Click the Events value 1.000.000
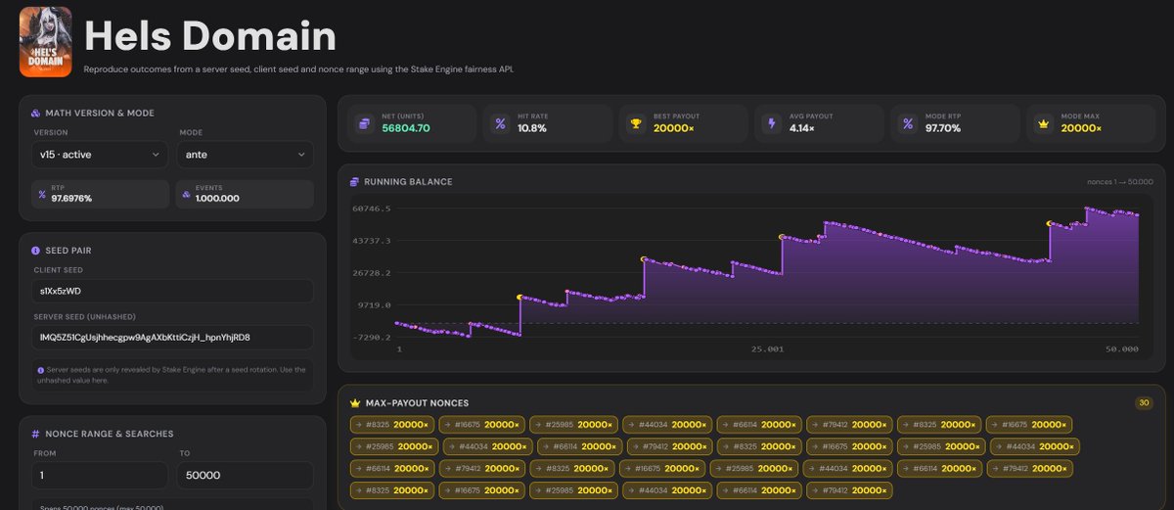Screen dimensions: 1174x510 pos(219,197)
